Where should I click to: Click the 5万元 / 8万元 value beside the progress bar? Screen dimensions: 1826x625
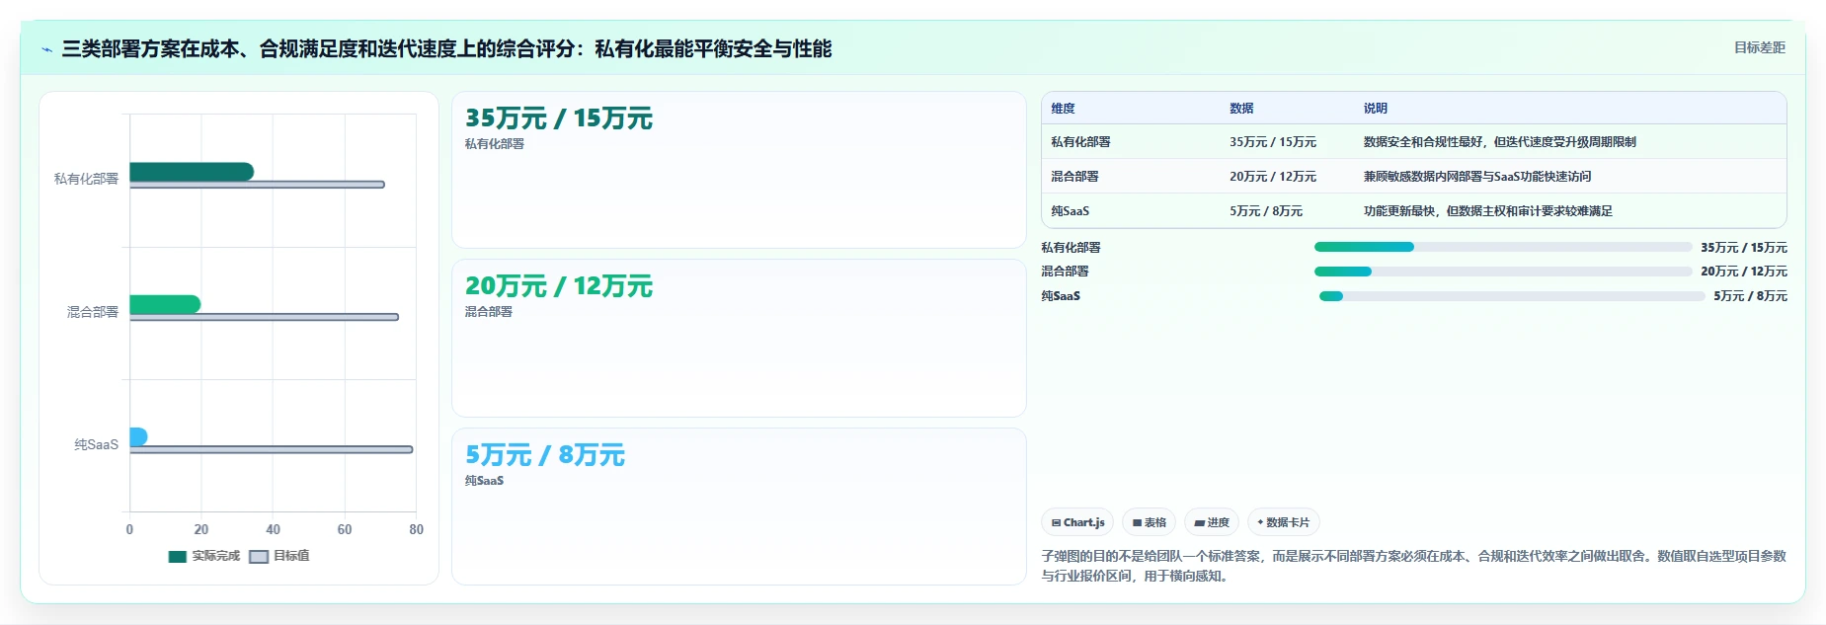coord(1750,296)
